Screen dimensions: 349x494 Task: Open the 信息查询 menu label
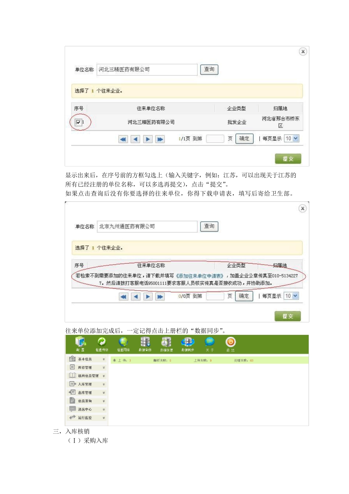(85, 401)
